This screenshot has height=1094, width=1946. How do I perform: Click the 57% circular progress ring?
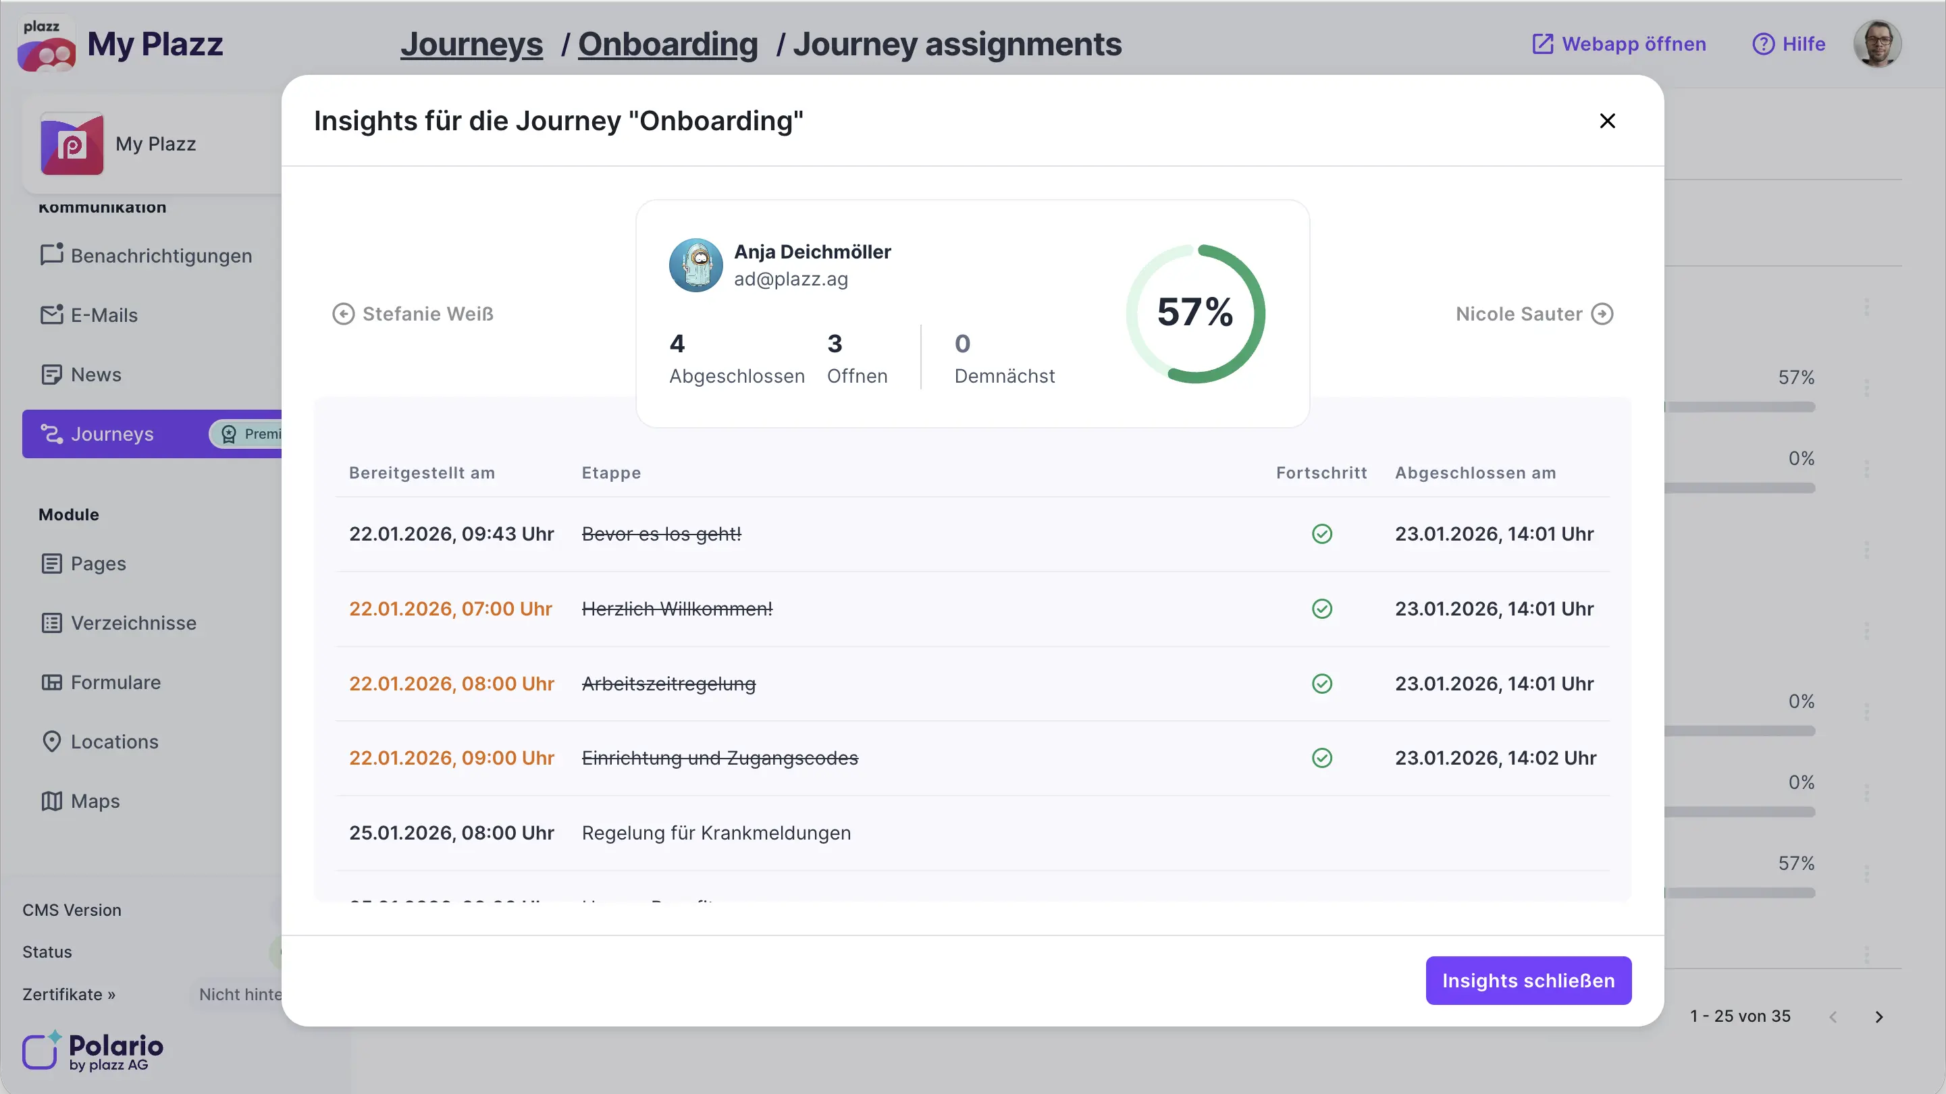[x=1195, y=313]
